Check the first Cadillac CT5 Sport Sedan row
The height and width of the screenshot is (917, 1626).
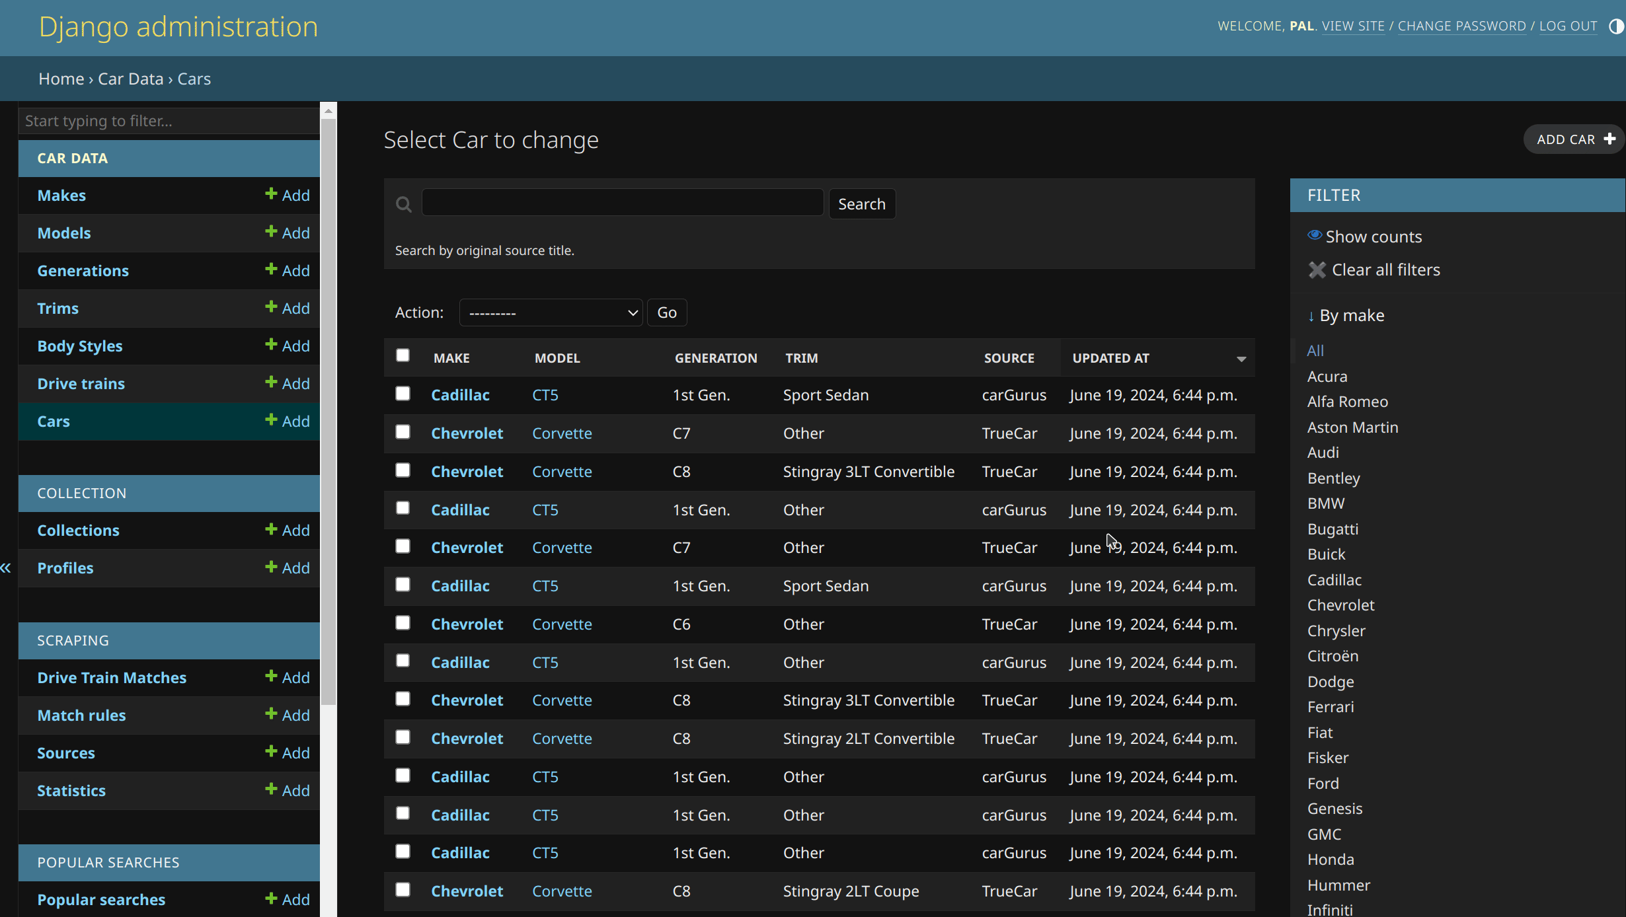[x=403, y=394]
